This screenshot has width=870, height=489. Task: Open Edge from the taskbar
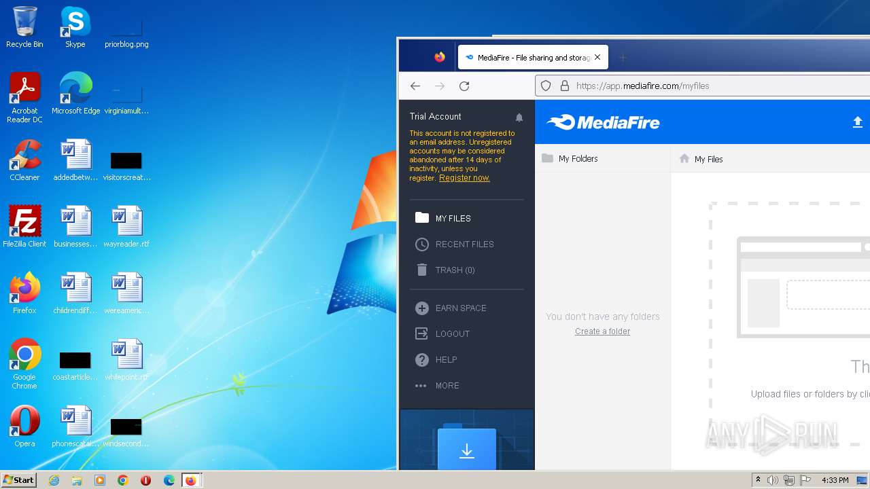169,480
